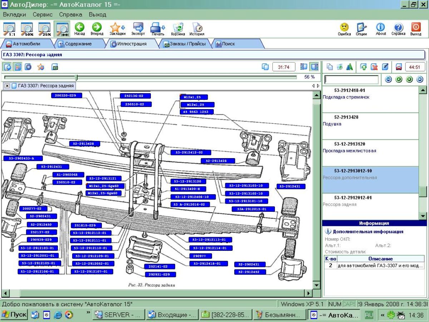The height and width of the screenshot is (322, 429).
Task: Open Опции settings icon
Action: coord(361,28)
